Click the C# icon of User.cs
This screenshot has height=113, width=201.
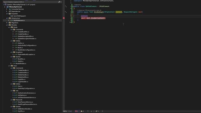(x=16, y=86)
